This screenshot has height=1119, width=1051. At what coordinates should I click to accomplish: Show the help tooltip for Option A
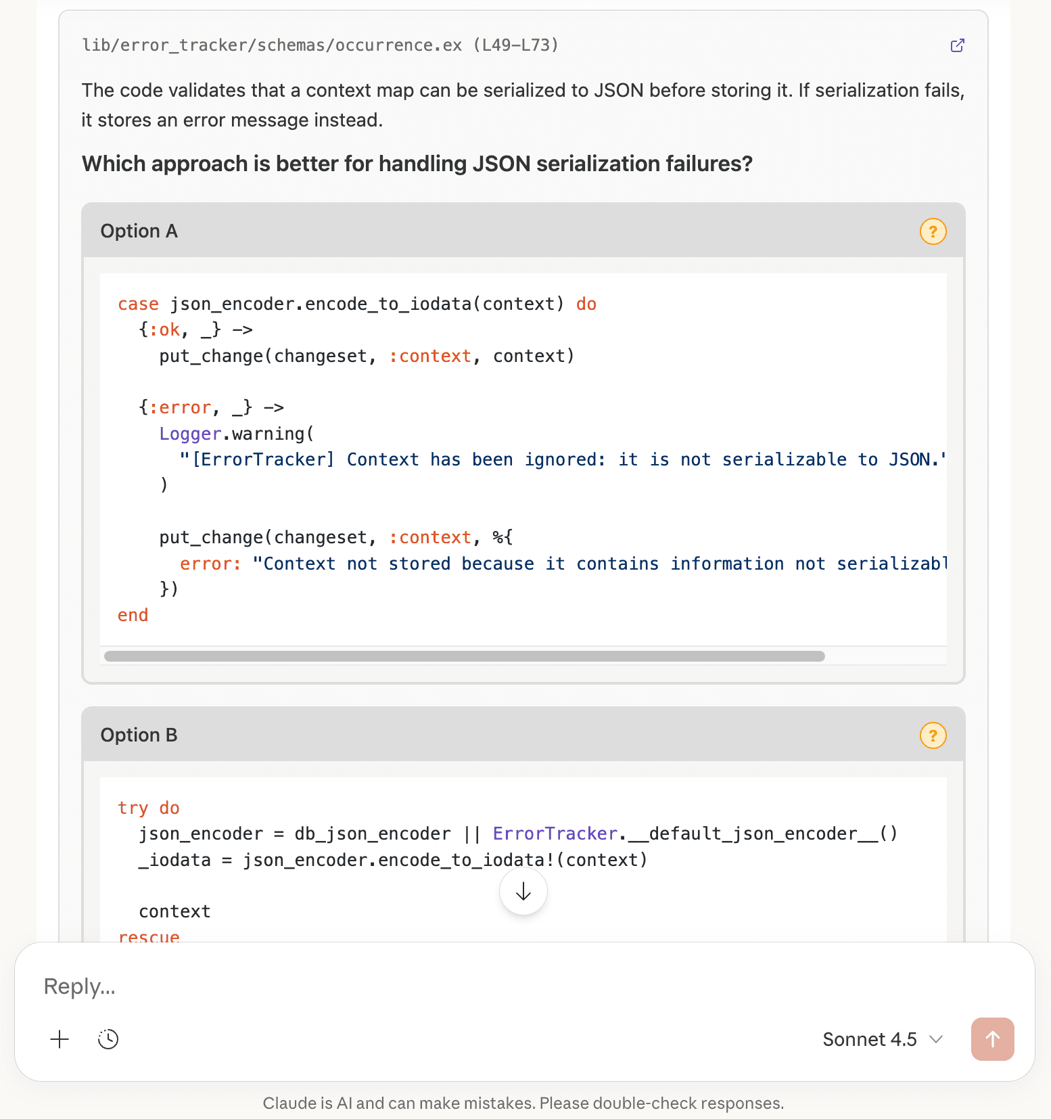(933, 231)
